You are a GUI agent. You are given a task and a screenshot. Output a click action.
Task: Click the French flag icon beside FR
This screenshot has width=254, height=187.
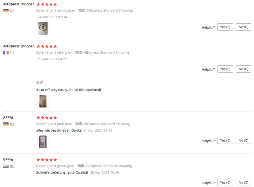pos(6,53)
